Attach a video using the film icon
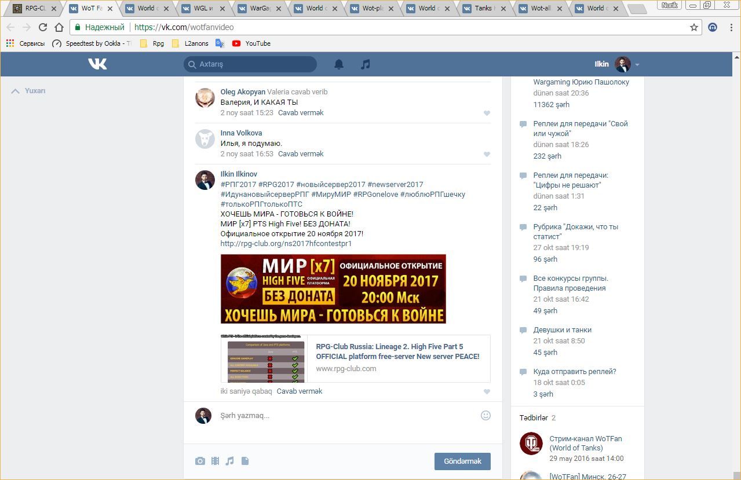The image size is (741, 480). click(215, 461)
